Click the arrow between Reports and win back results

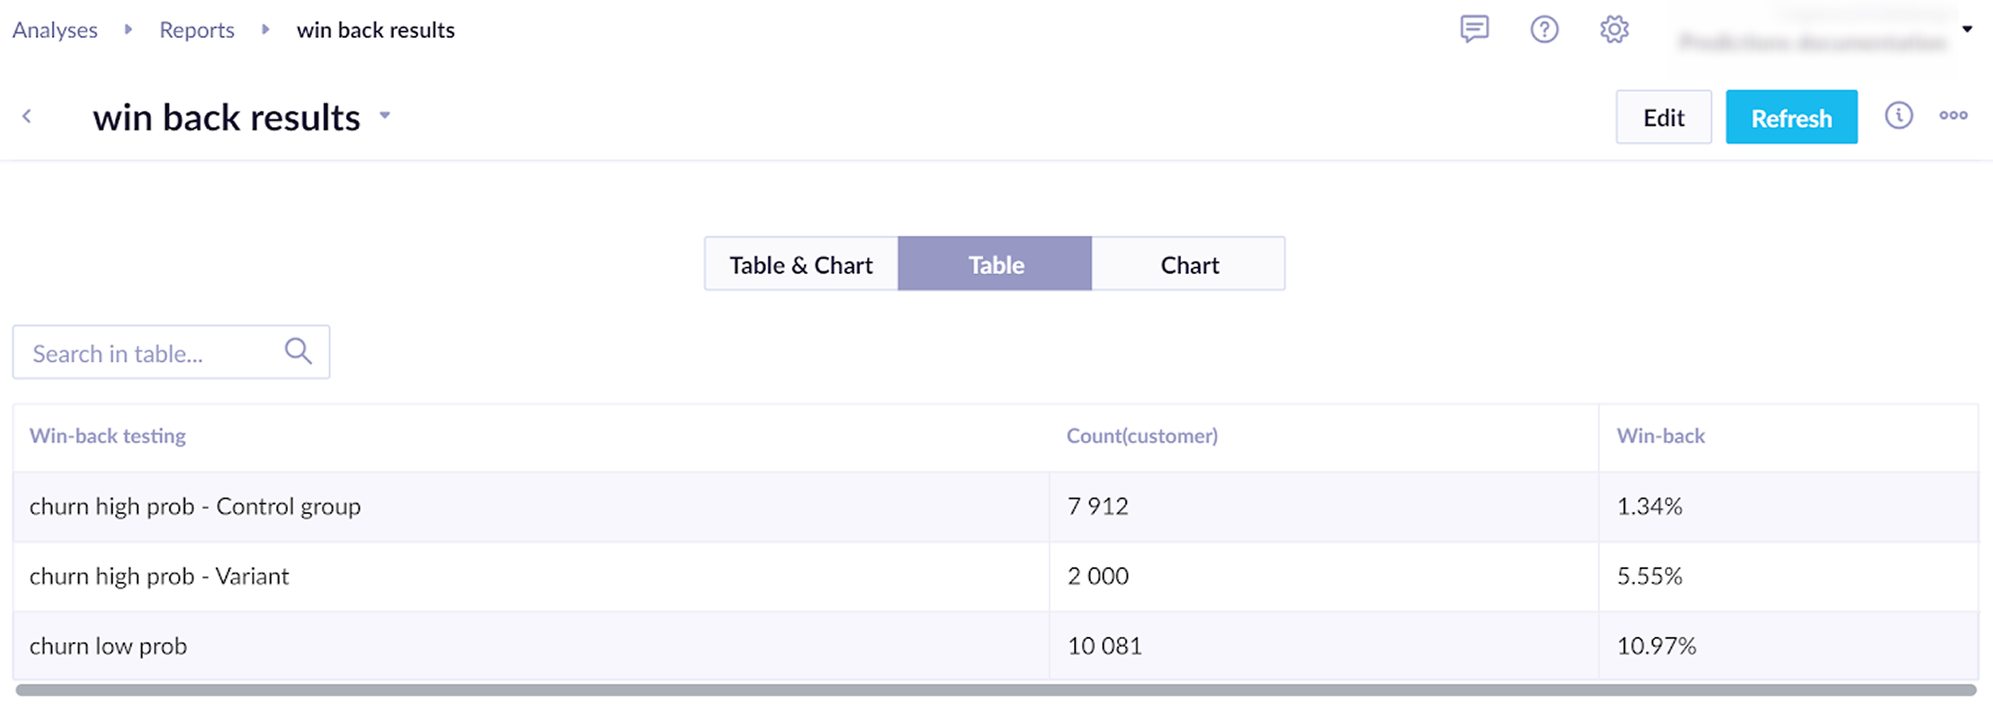[266, 30]
